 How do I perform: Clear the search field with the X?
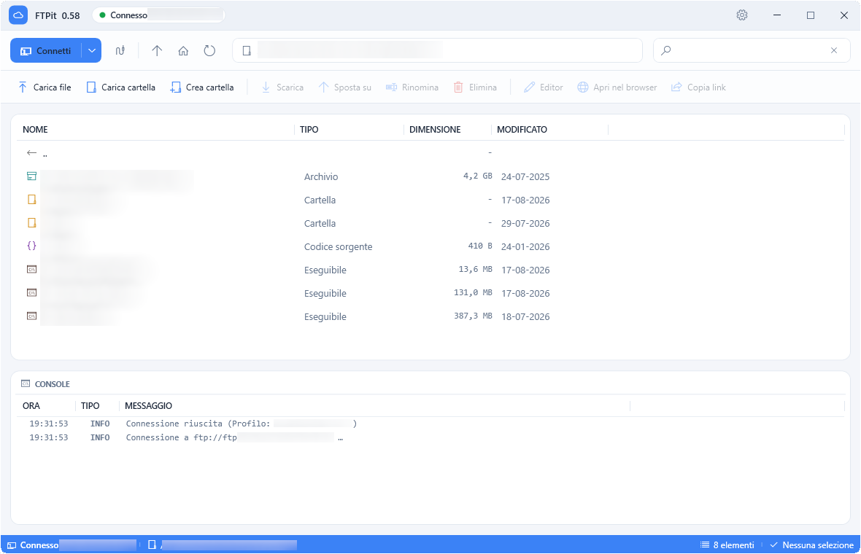(x=833, y=50)
